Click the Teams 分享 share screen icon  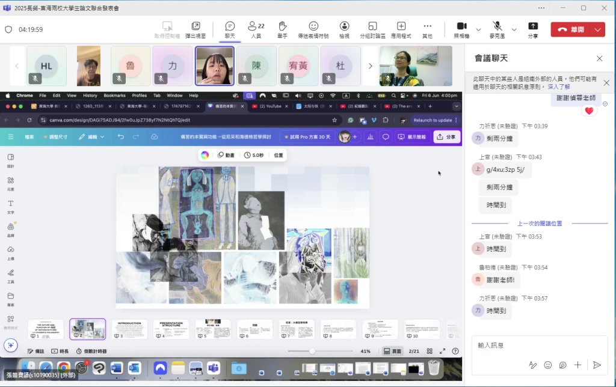533,30
